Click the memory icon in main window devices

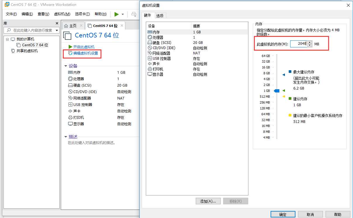[70, 72]
